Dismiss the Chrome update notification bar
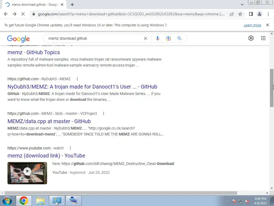 click(x=268, y=25)
